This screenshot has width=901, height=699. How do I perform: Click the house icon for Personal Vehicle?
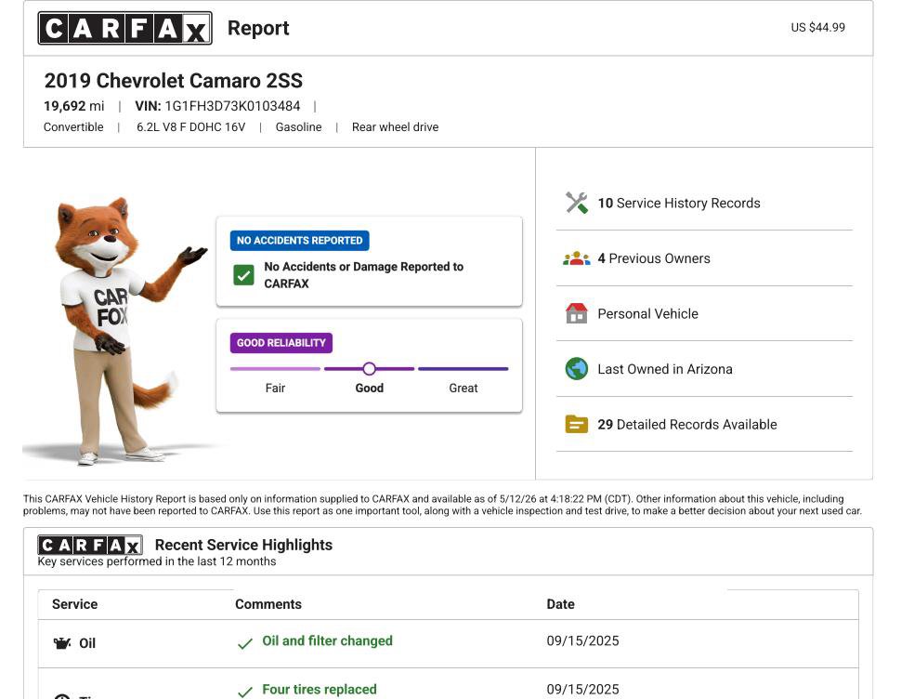576,313
